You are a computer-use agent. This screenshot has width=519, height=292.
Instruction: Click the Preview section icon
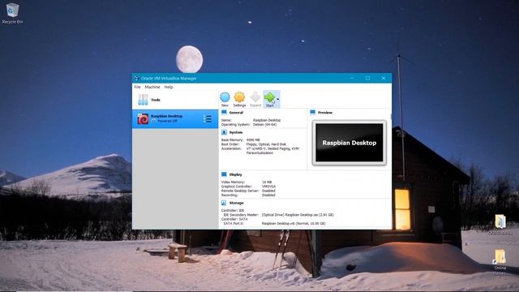313,113
